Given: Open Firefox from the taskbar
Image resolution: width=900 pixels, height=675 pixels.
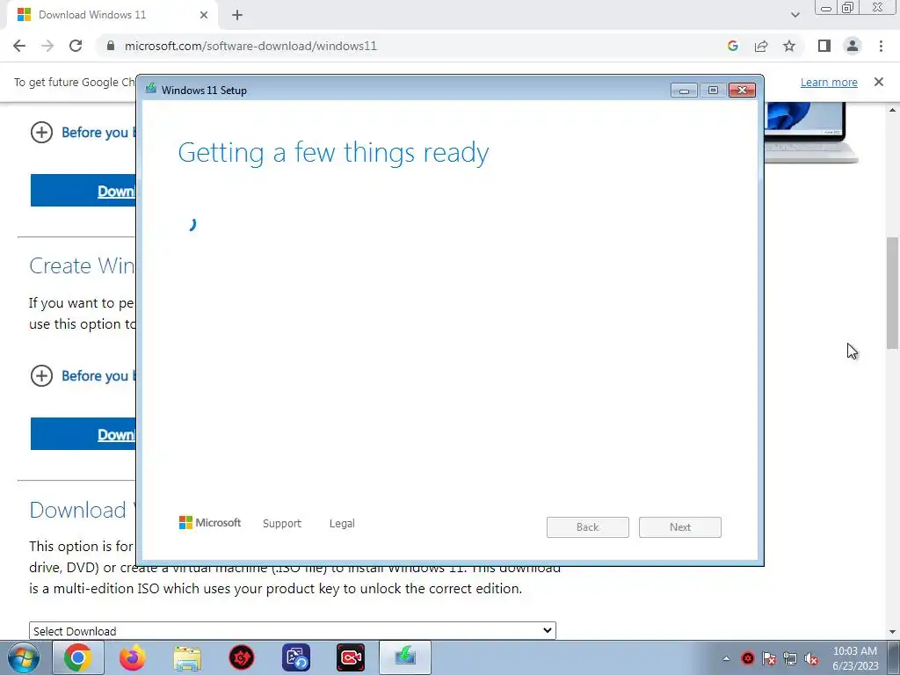Looking at the screenshot, I should [x=133, y=657].
